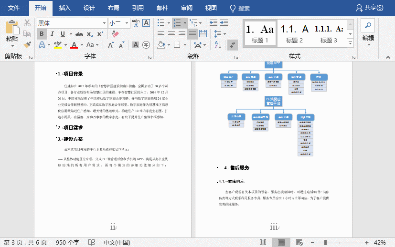
Task: Click the yellow text highlight color button
Action: tap(58, 45)
